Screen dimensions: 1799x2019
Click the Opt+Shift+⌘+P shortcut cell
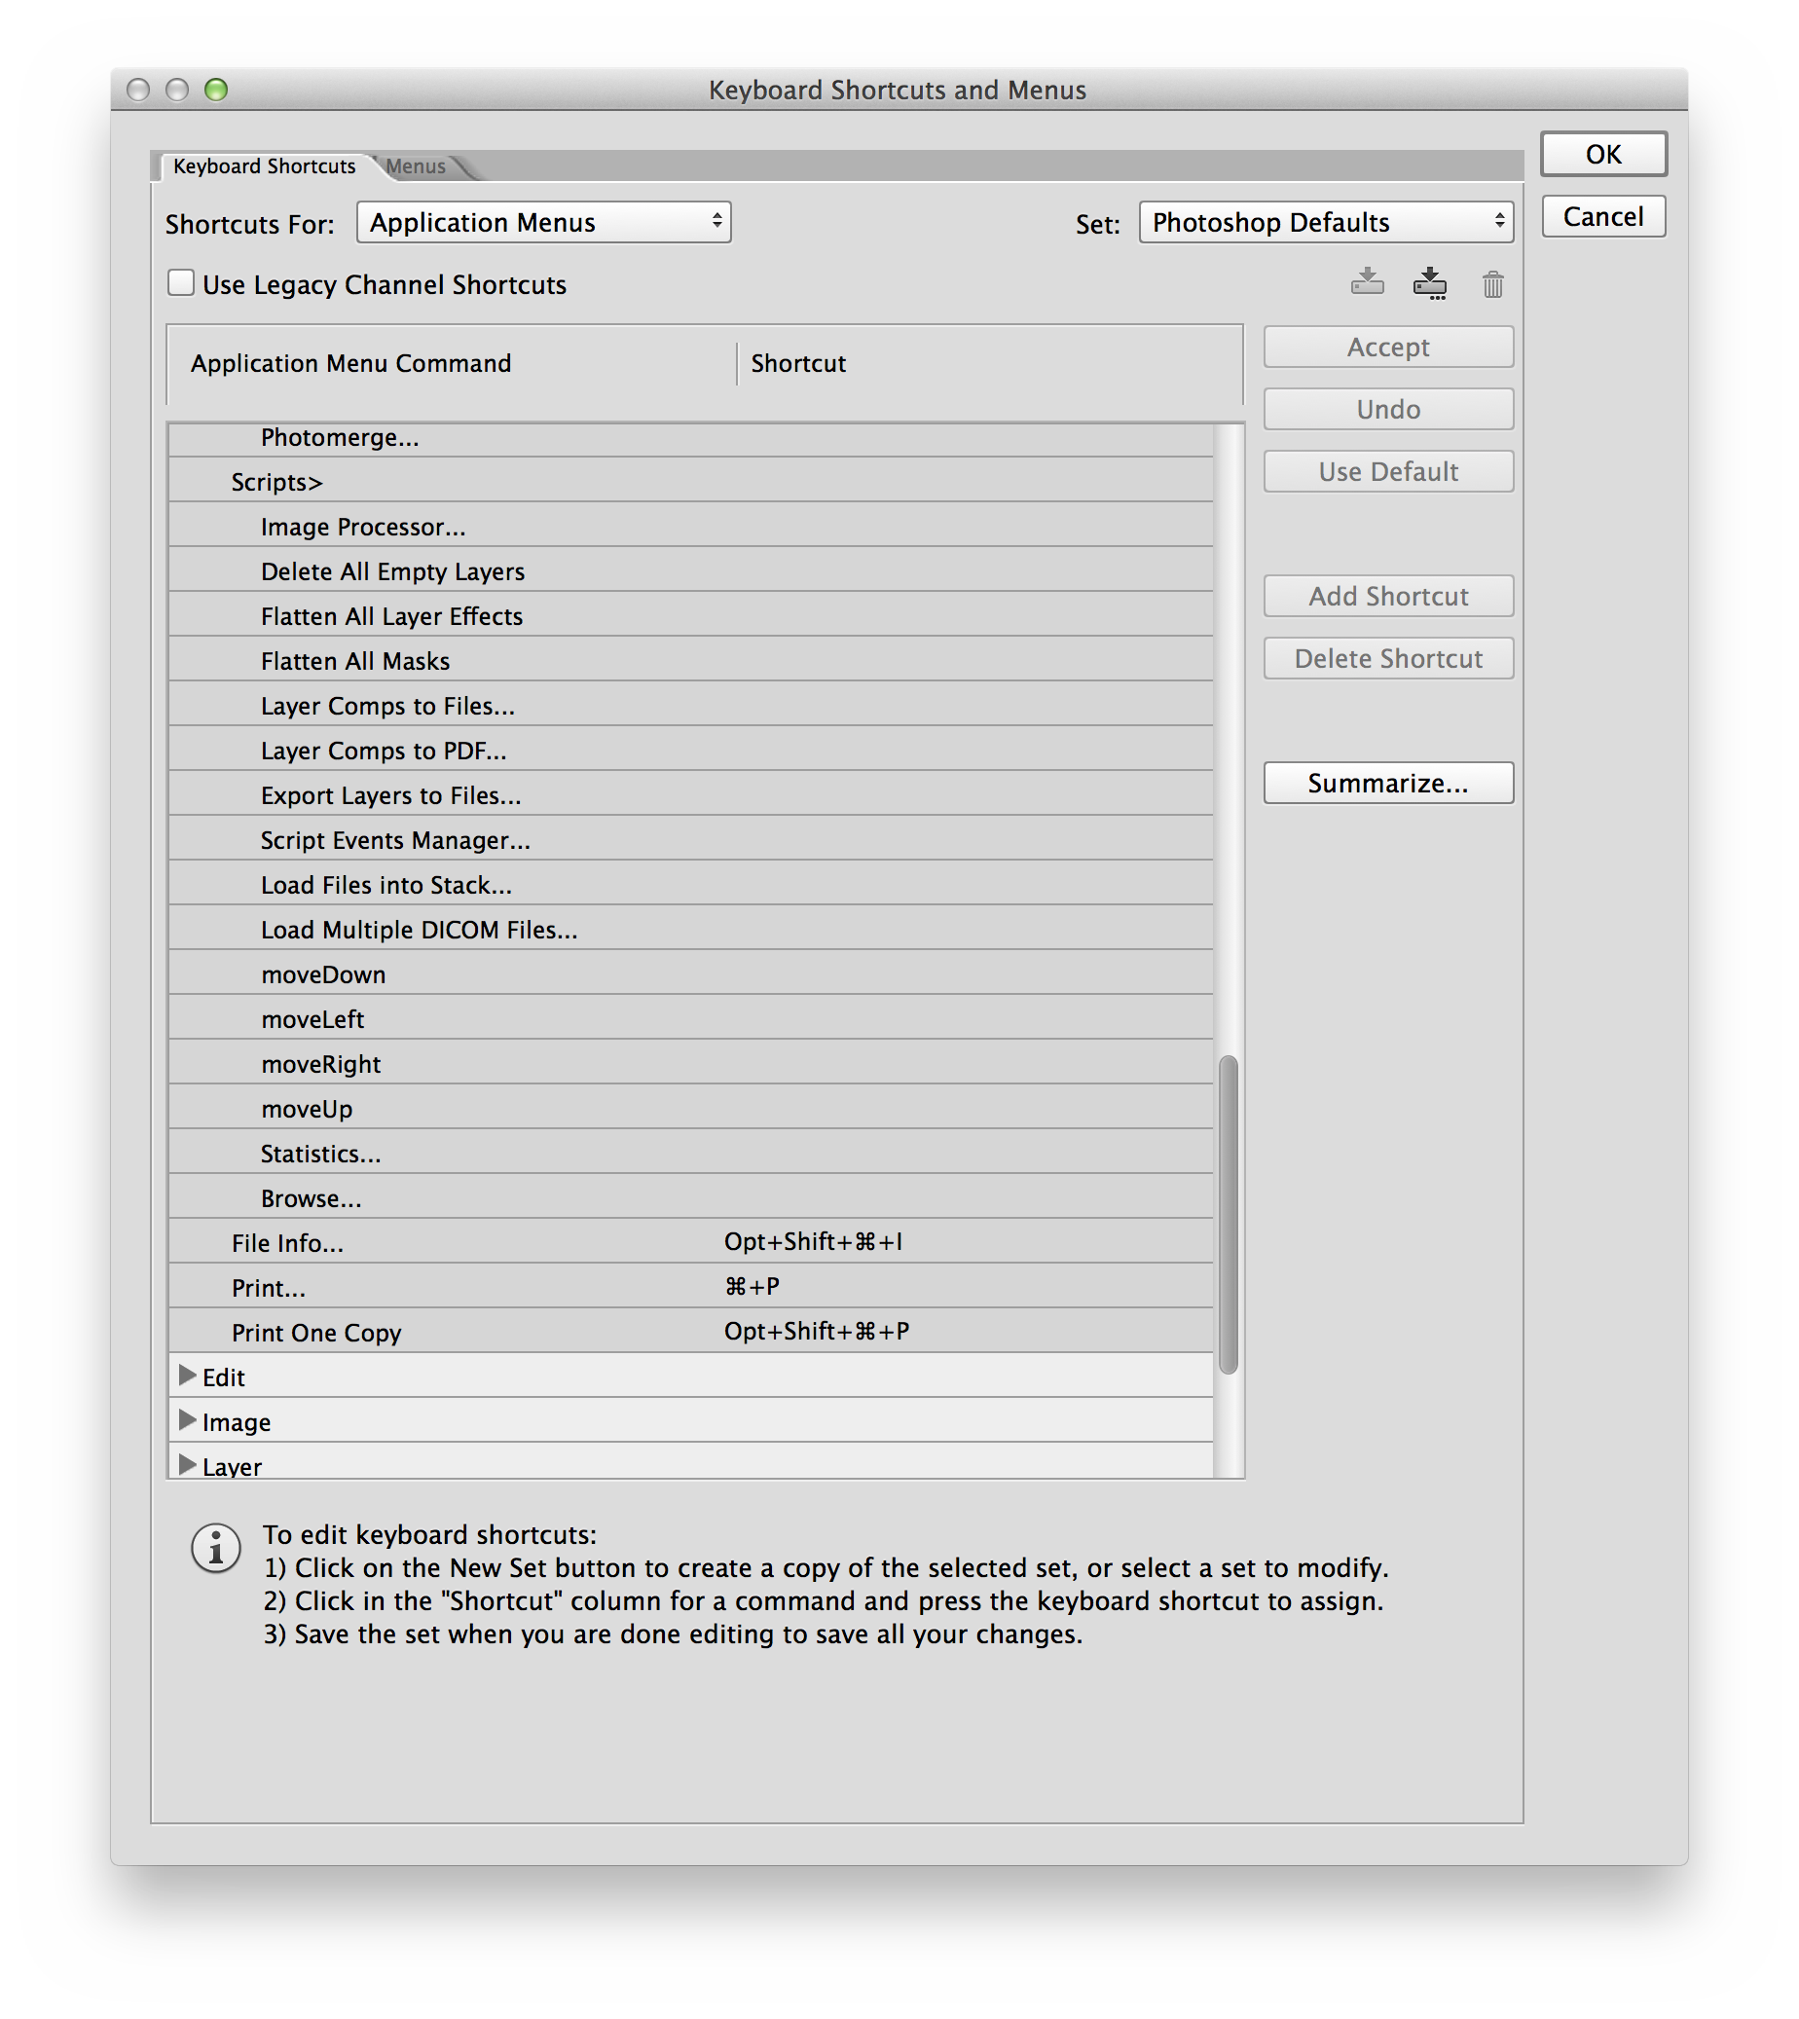pos(817,1331)
